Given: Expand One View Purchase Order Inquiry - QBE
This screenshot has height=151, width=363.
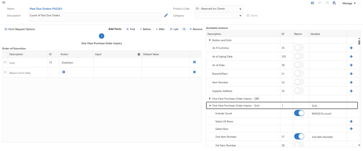Looking at the screenshot, I should click(210, 98).
